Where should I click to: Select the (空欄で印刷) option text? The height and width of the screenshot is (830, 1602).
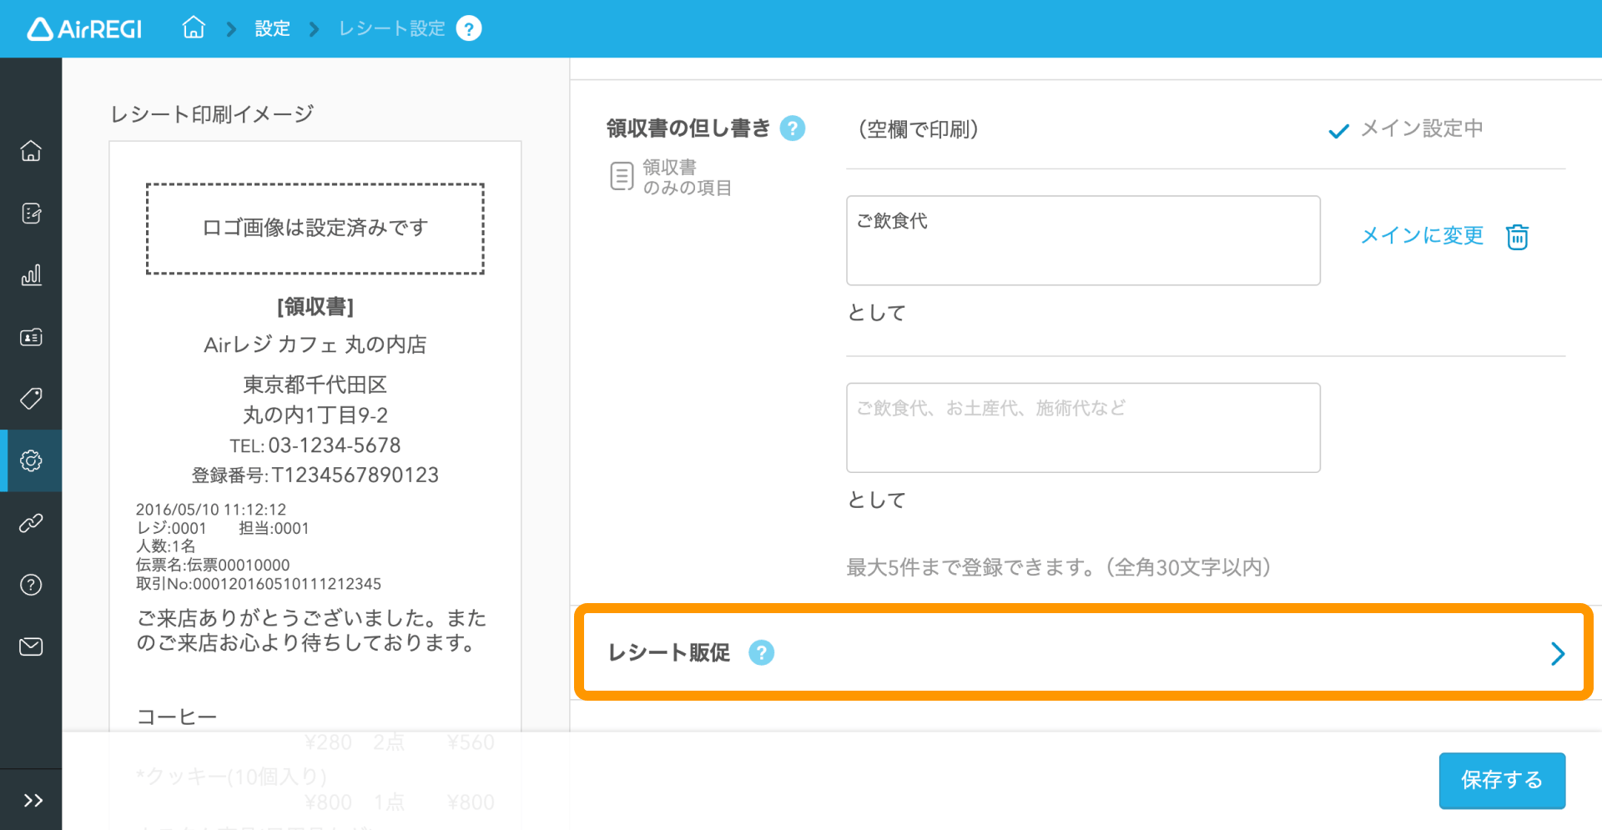click(919, 129)
